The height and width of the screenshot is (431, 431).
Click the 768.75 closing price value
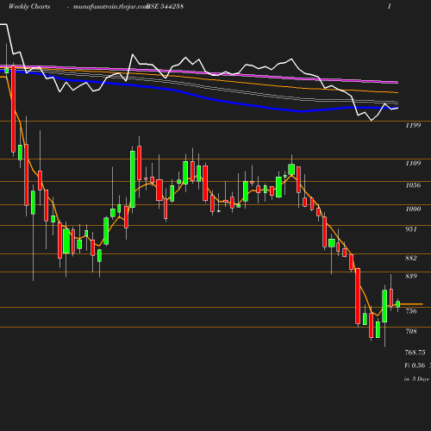tap(415, 353)
